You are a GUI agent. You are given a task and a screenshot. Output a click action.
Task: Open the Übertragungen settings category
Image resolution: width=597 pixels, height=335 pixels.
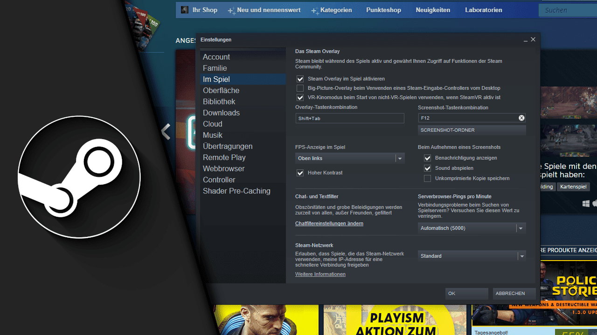[243, 146]
